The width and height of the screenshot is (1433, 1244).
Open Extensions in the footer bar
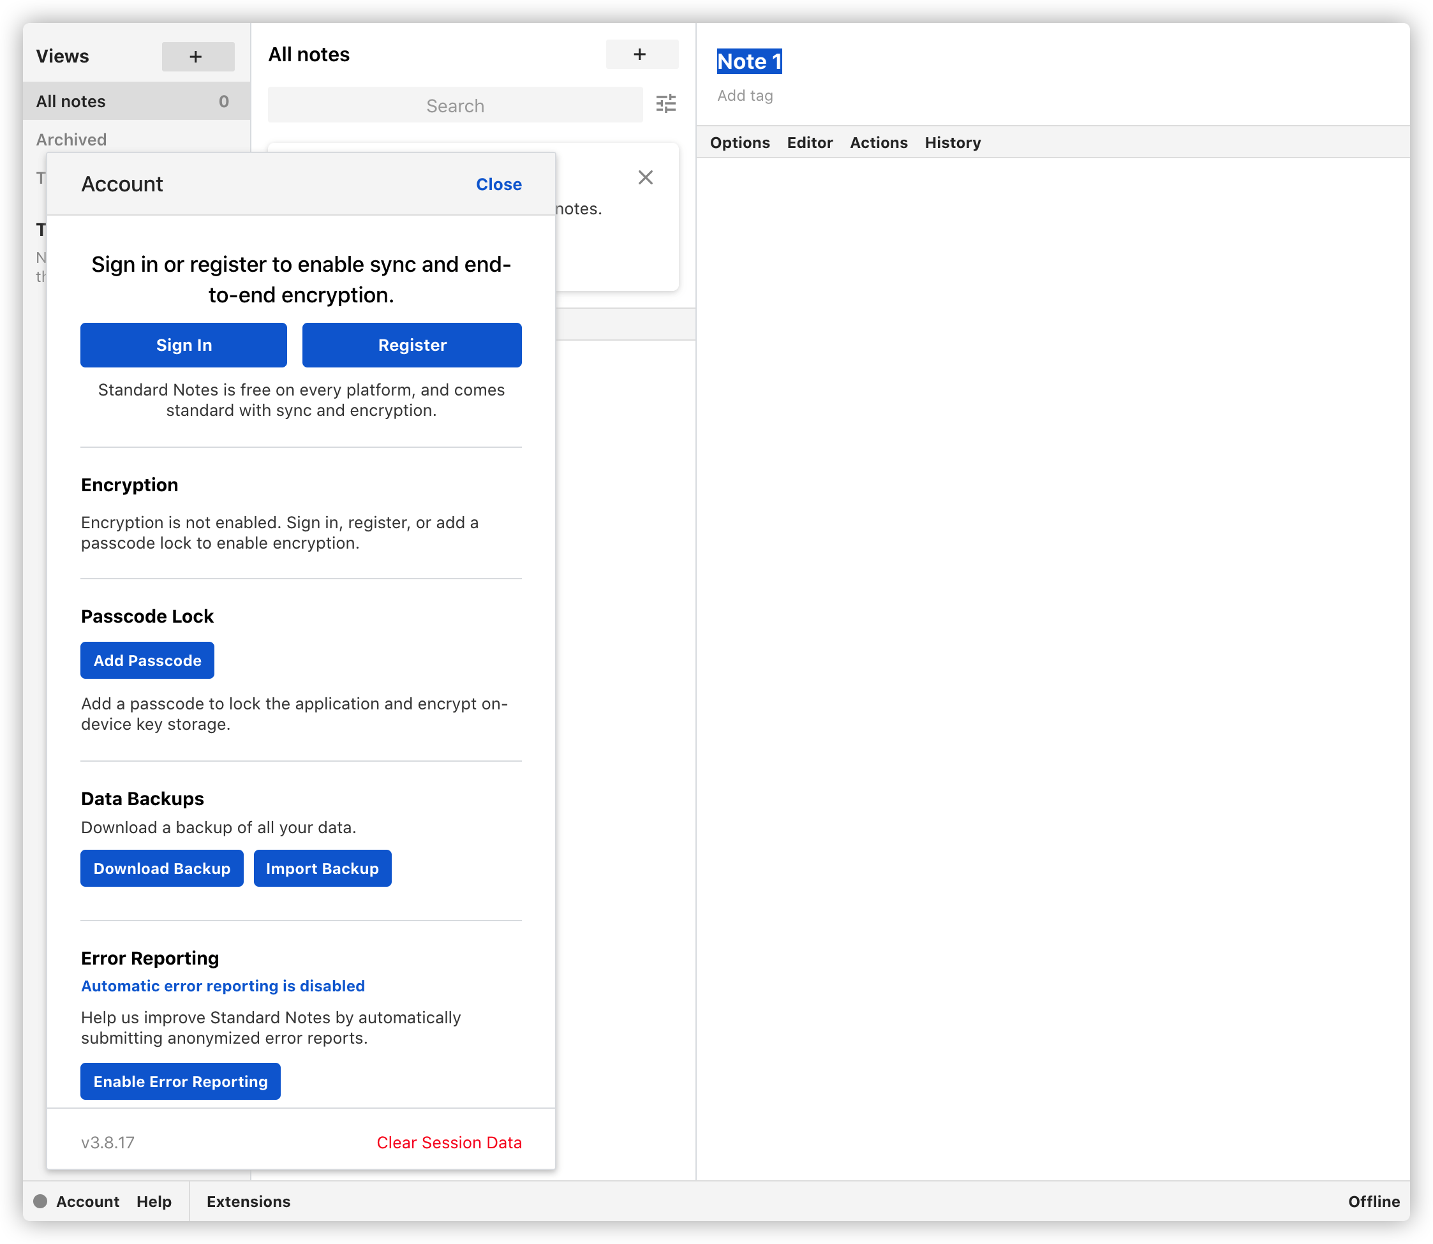[x=248, y=1202]
